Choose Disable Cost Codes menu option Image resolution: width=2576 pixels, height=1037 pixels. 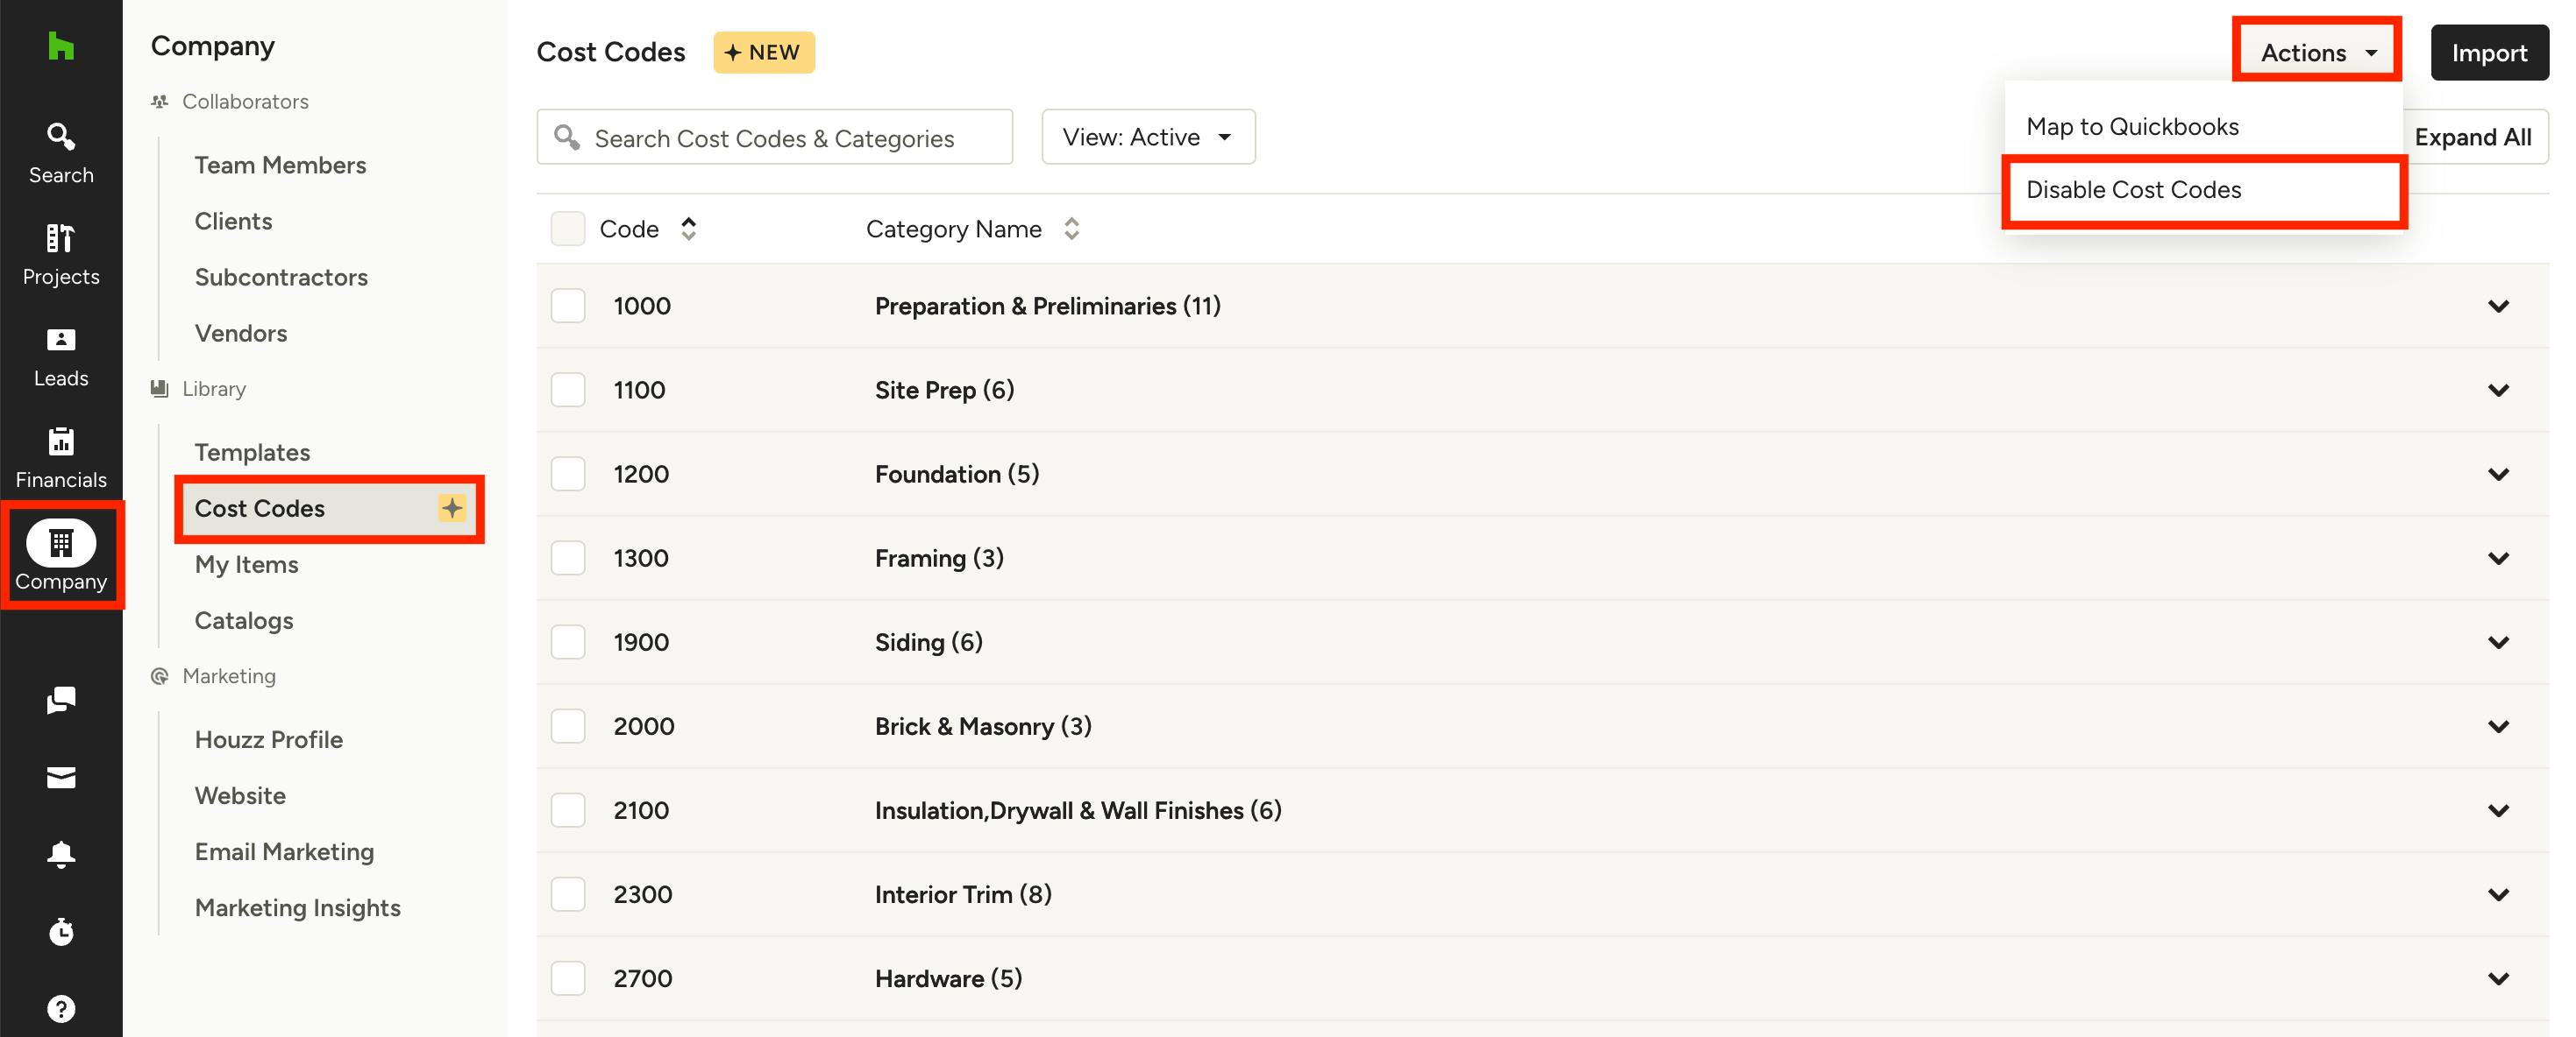click(x=2133, y=190)
